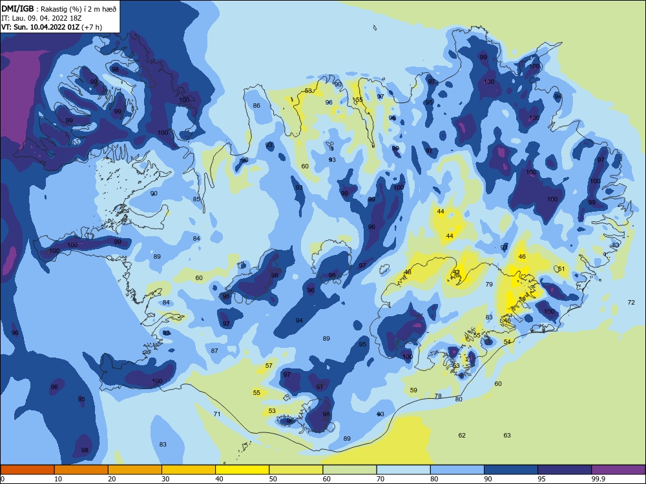Click the bright yellow 40–50 legend swatch

click(x=242, y=470)
